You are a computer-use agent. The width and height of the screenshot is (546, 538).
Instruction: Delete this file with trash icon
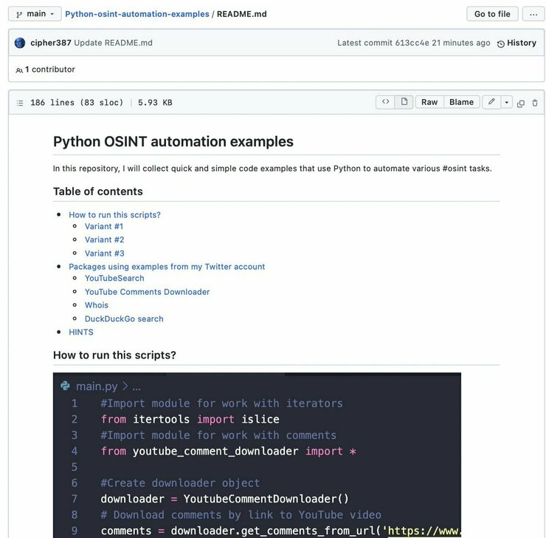[x=535, y=103]
